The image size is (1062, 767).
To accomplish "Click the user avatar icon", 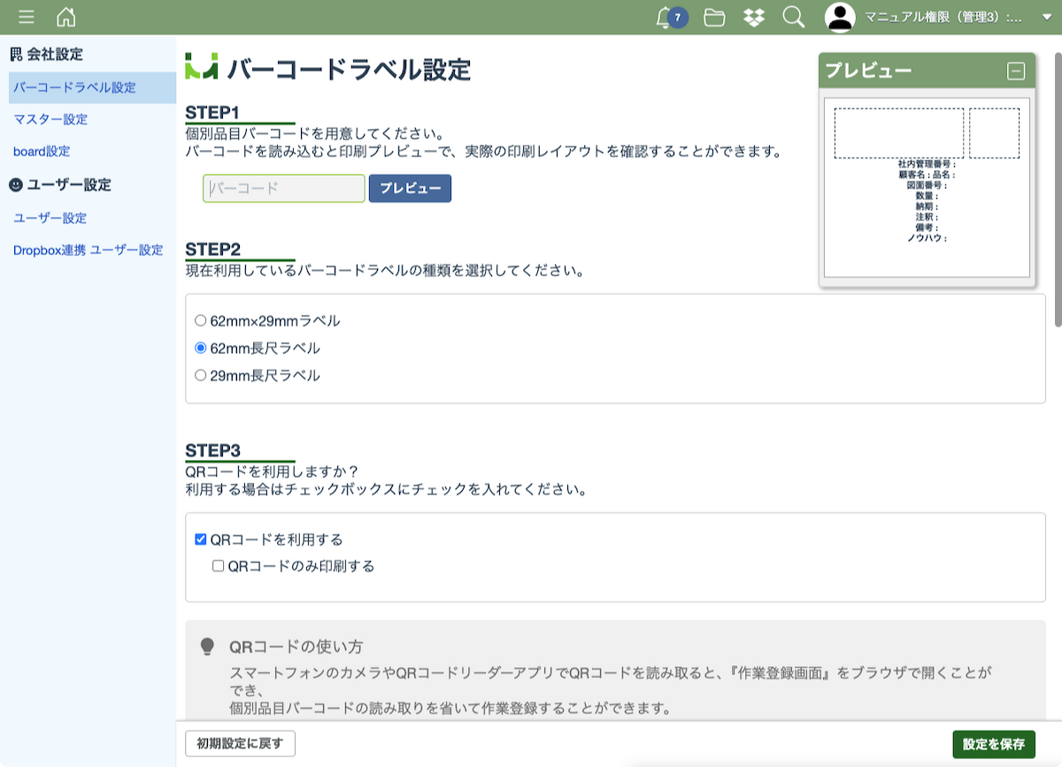I will pos(840,18).
